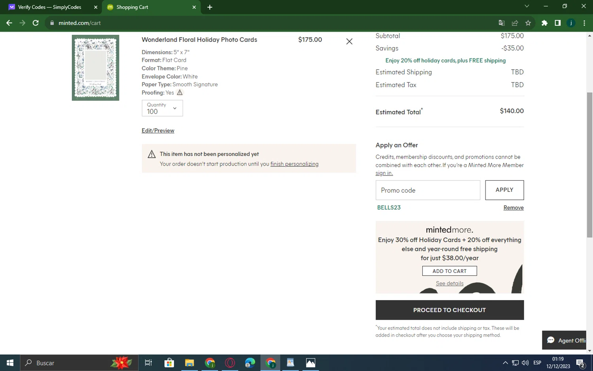This screenshot has height=371, width=593.
Task: Reload the minted.com cart page
Action: point(36,23)
